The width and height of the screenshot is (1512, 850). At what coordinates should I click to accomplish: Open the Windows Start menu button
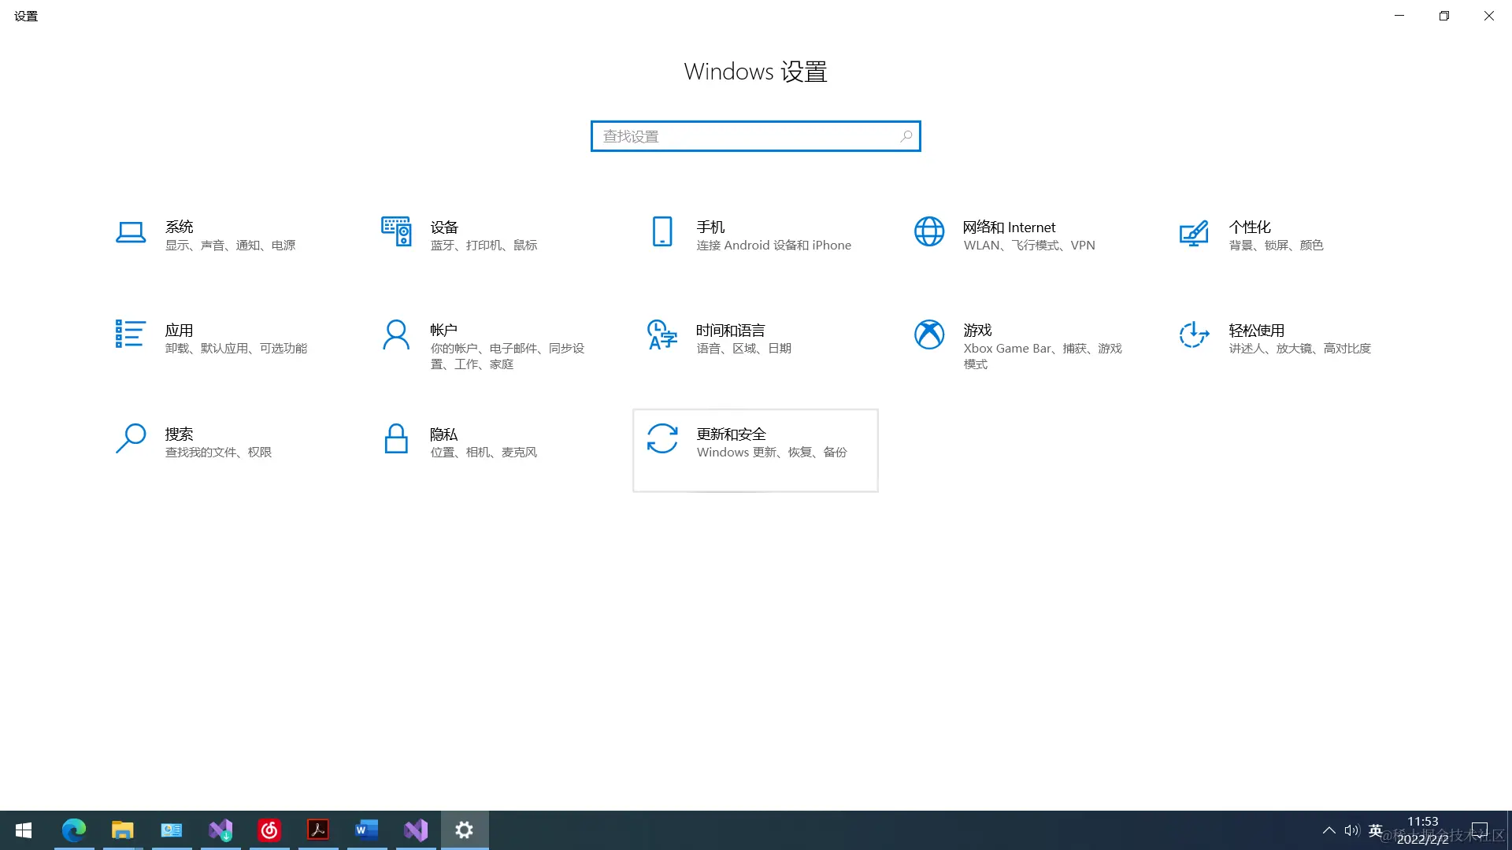[x=24, y=830]
